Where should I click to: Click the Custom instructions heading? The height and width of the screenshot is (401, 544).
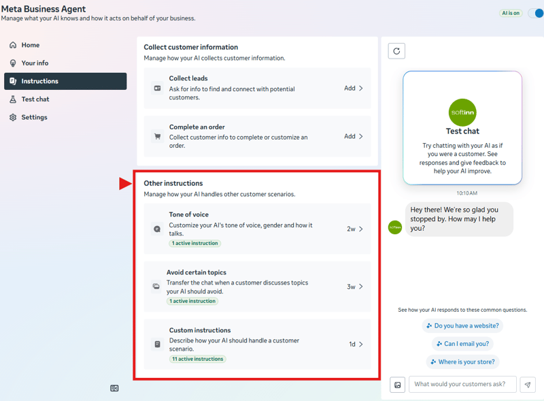point(200,330)
